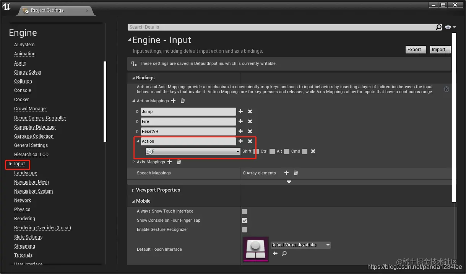Remove the Fire action mapping
The height and width of the screenshot is (274, 466).
click(250, 121)
